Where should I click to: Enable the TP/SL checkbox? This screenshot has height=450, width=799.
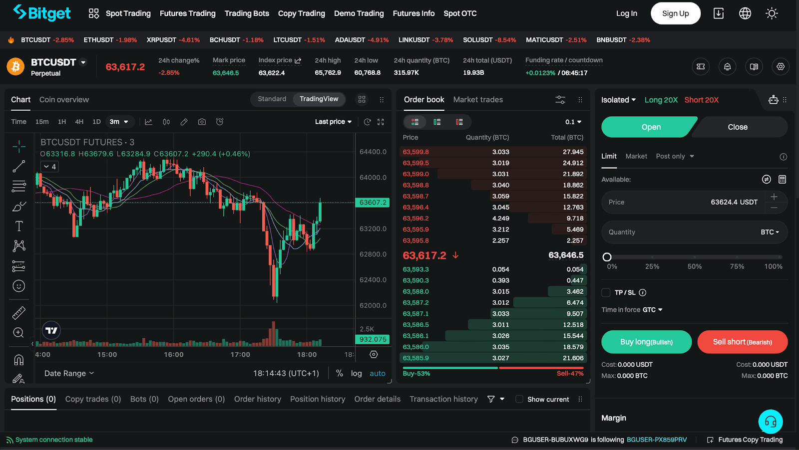tap(606, 292)
